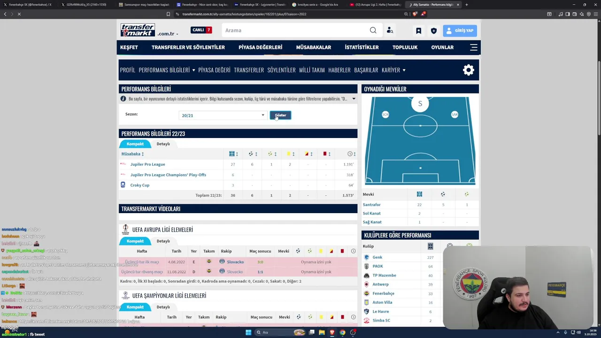Open the settings gear icon on profile bar
601x338 pixels.
click(x=468, y=70)
